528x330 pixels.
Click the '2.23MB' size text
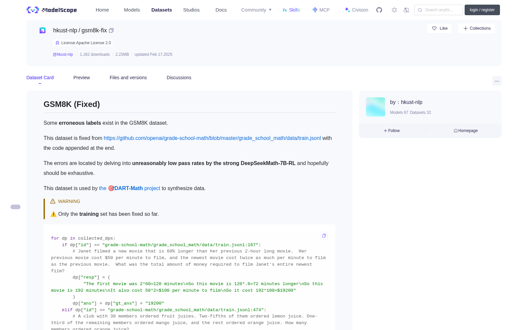click(x=122, y=54)
